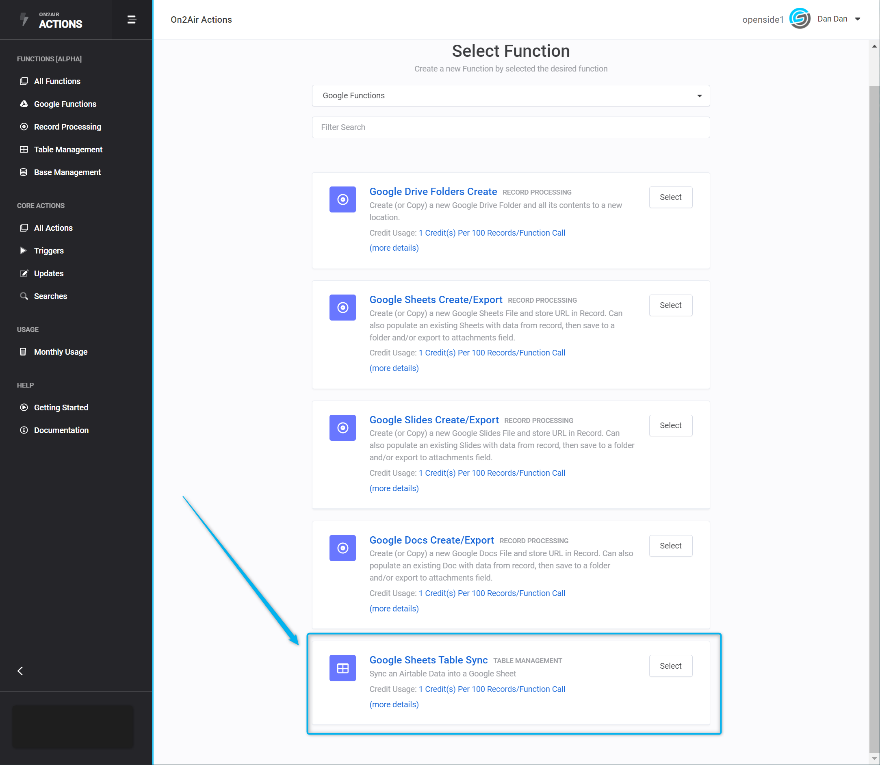
Task: Open Triggers in the sidebar
Action: pyautogui.click(x=49, y=251)
